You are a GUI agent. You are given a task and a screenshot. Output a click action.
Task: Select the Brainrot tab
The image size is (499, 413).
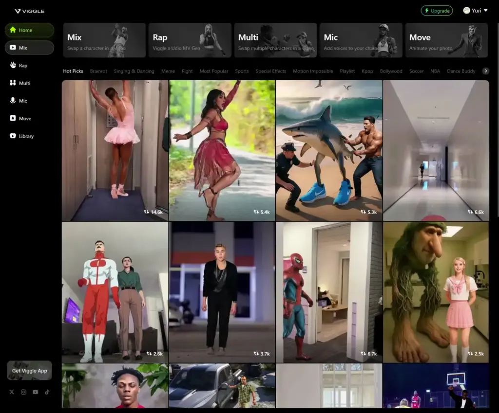tap(98, 71)
